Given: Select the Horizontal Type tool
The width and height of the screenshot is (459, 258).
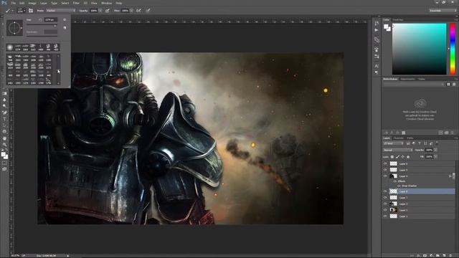Looking at the screenshot, I should [4, 119].
